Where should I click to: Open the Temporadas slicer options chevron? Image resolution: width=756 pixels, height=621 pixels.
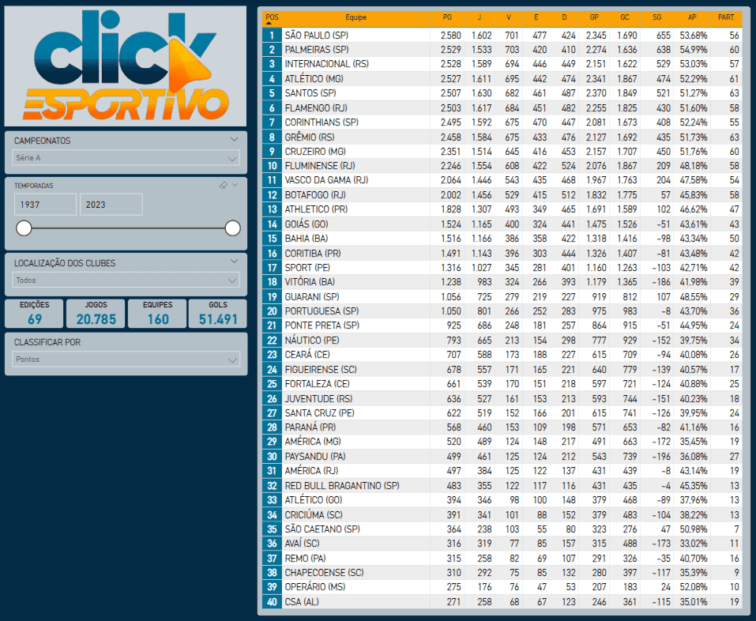[235, 185]
